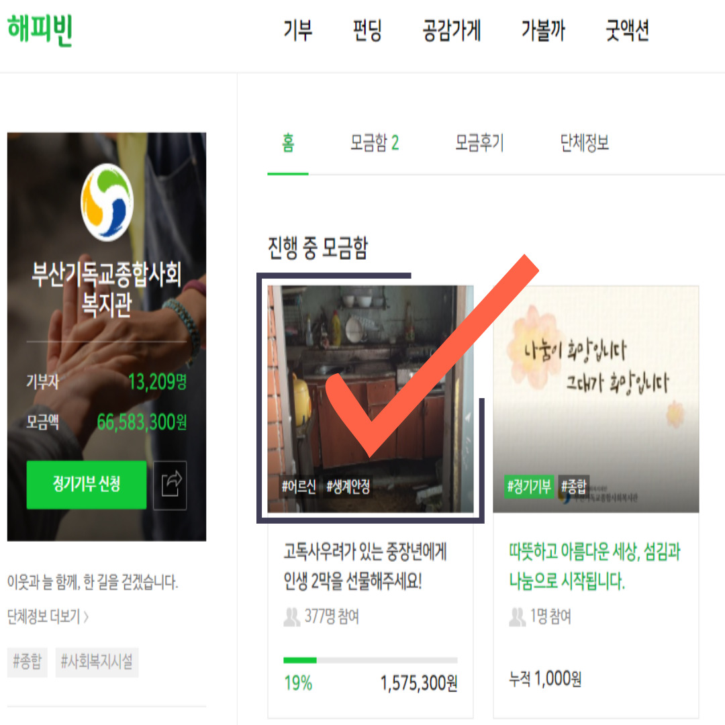Open the 펀딩 menu

pyautogui.click(x=367, y=31)
